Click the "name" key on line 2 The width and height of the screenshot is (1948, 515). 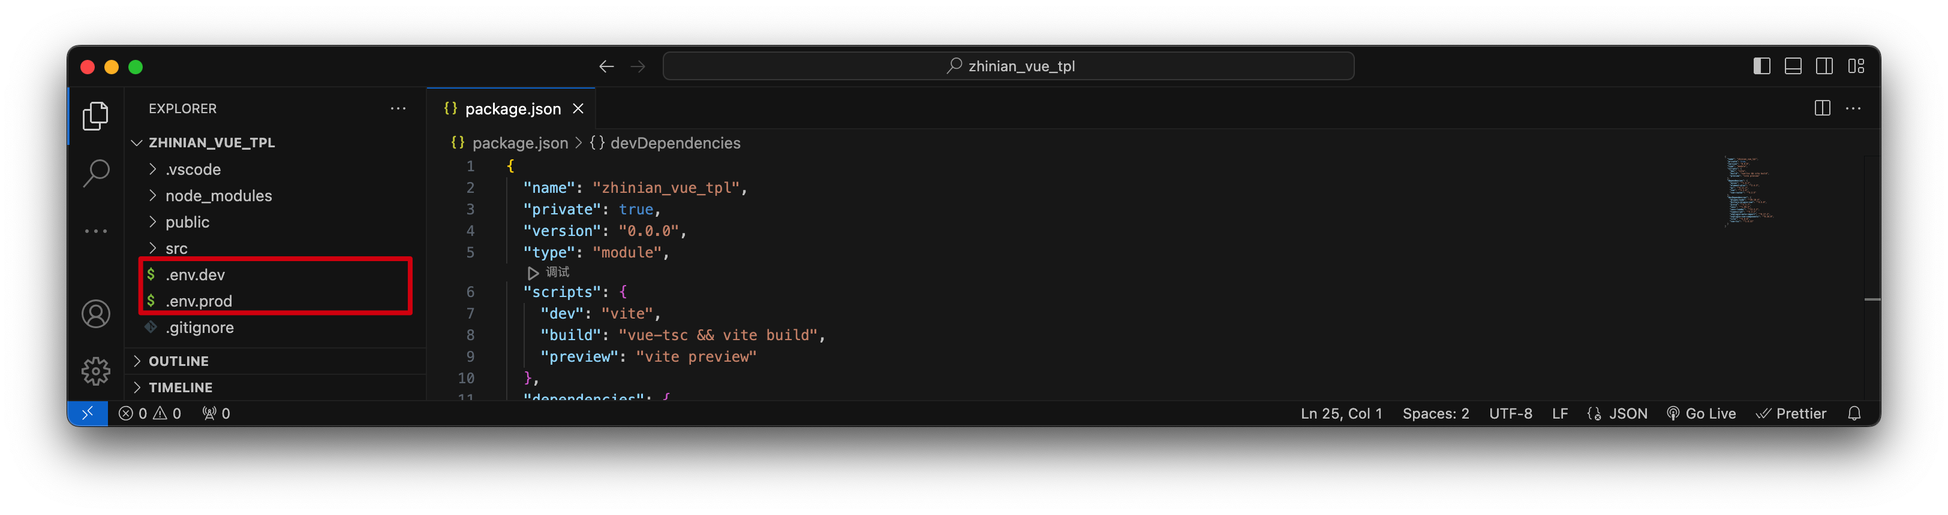[x=549, y=187]
